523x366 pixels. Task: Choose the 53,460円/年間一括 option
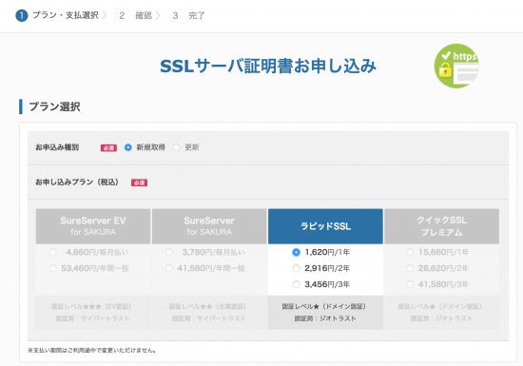coord(52,268)
